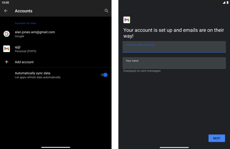Click the Gmail icon beside the aj@ account
This screenshot has height=149, width=230.
point(6,49)
